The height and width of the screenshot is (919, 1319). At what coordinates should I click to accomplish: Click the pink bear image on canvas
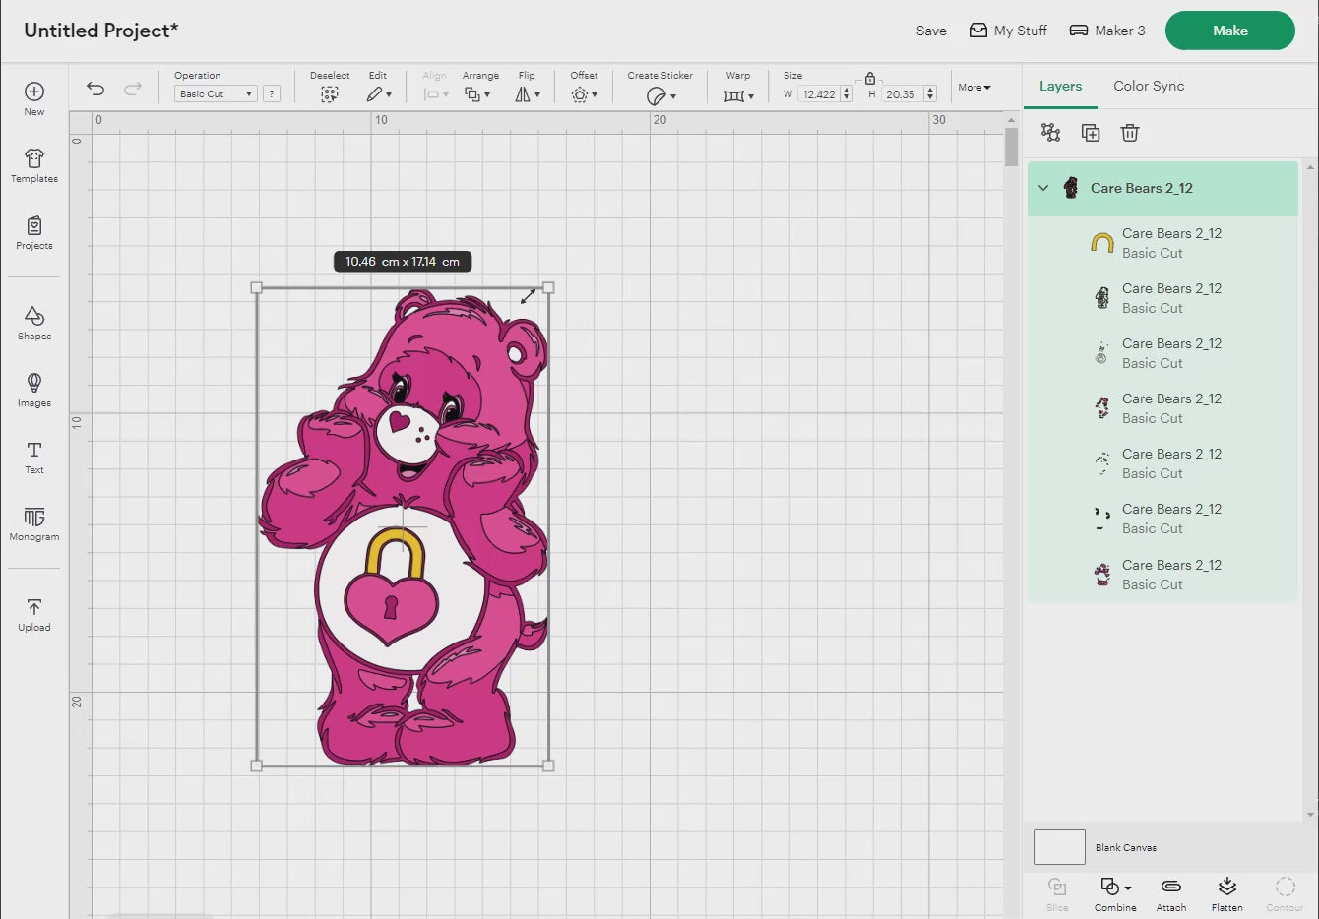tap(405, 526)
